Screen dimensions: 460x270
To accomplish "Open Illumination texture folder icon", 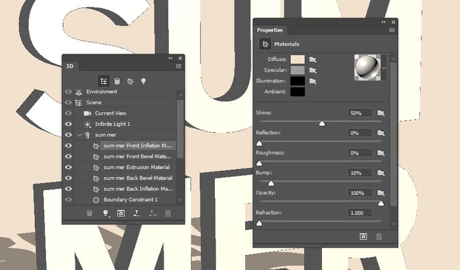I will coord(313,81).
